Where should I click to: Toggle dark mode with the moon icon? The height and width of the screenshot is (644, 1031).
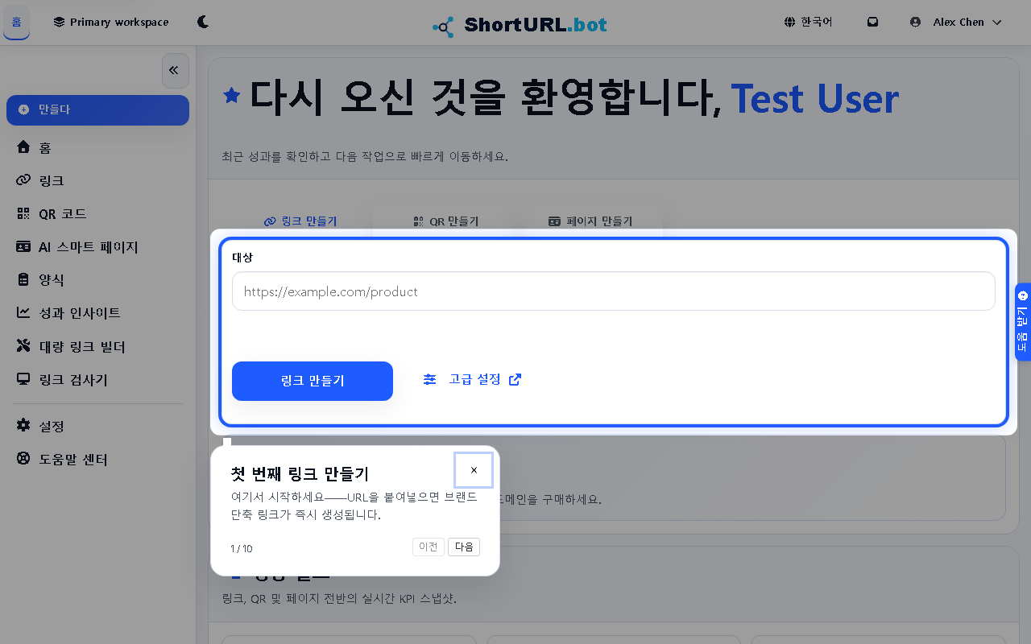[203, 23]
